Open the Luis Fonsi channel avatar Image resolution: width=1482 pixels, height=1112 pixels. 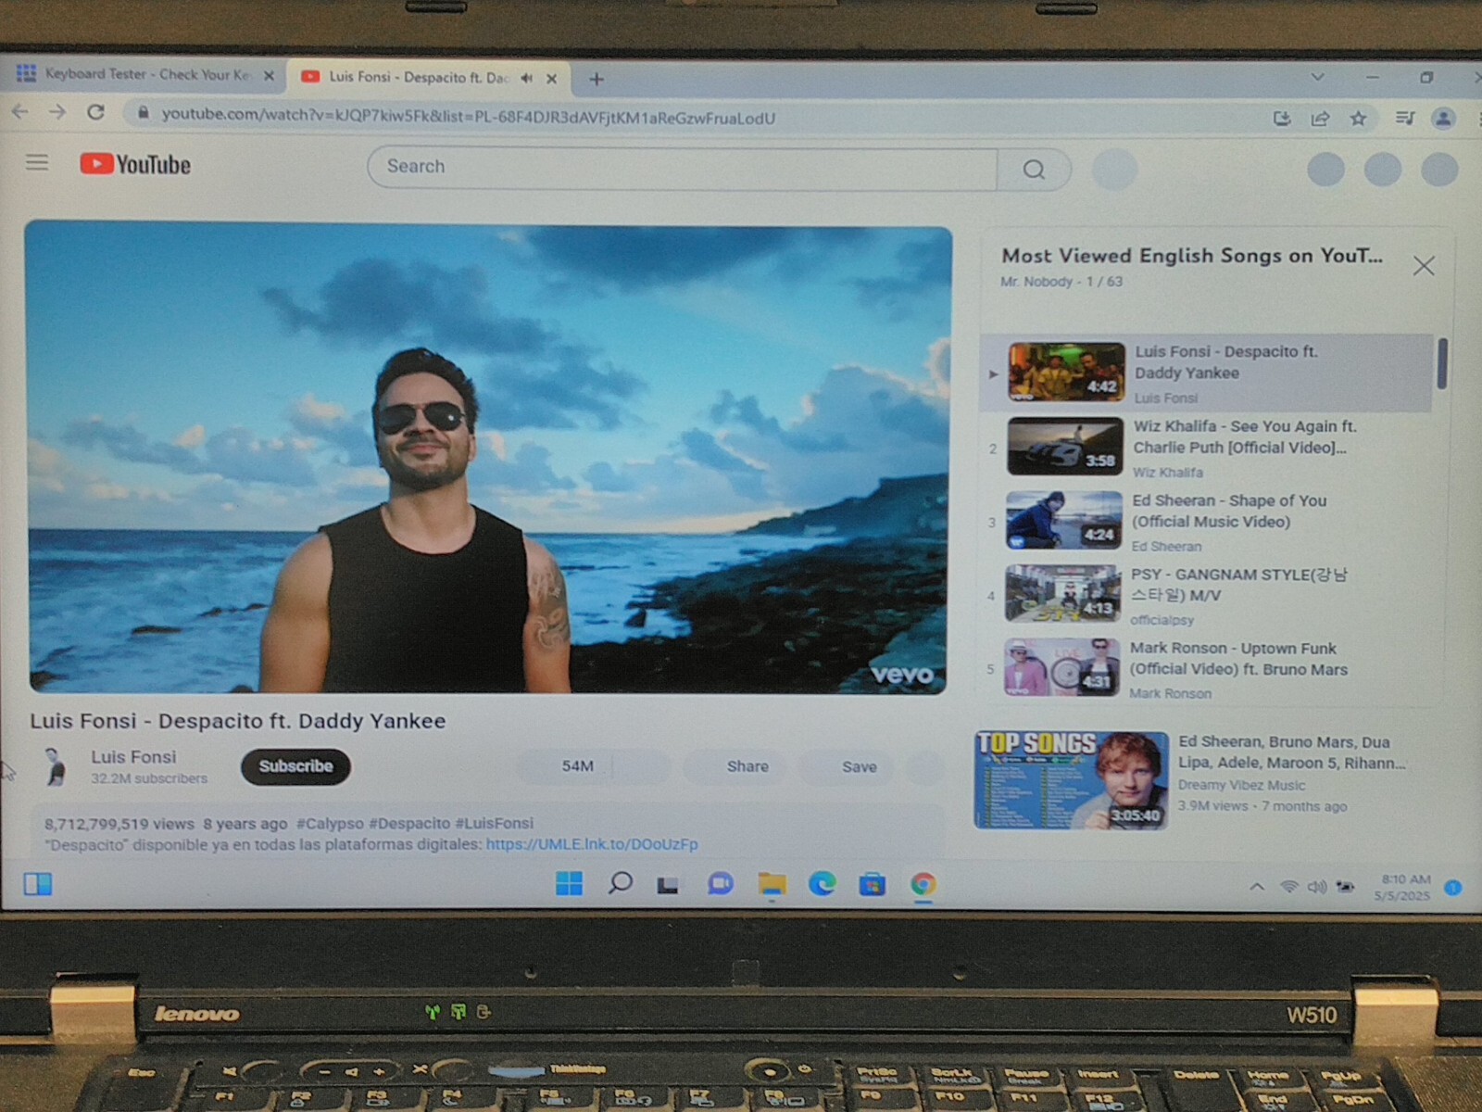(x=56, y=766)
